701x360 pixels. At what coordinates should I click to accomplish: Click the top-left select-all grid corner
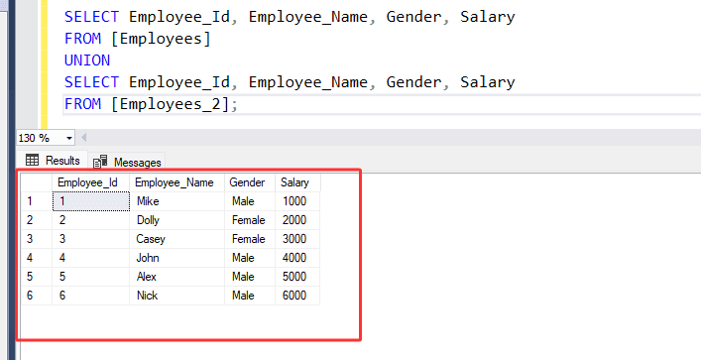pos(37,182)
